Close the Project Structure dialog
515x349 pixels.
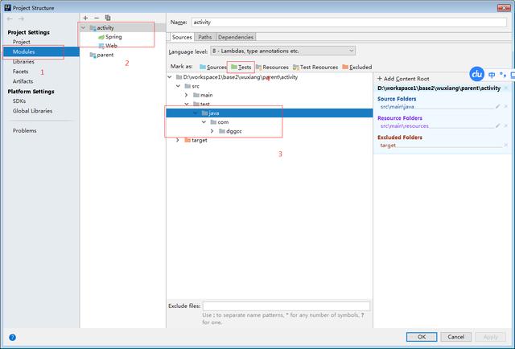point(504,8)
